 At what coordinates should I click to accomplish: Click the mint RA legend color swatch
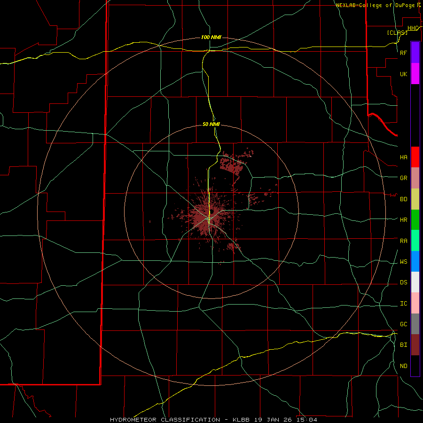415,241
